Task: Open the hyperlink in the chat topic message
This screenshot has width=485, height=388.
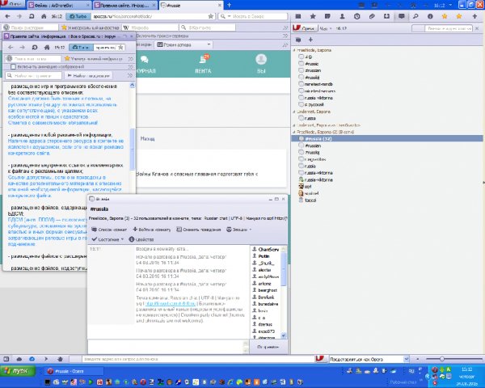Action: [171, 304]
